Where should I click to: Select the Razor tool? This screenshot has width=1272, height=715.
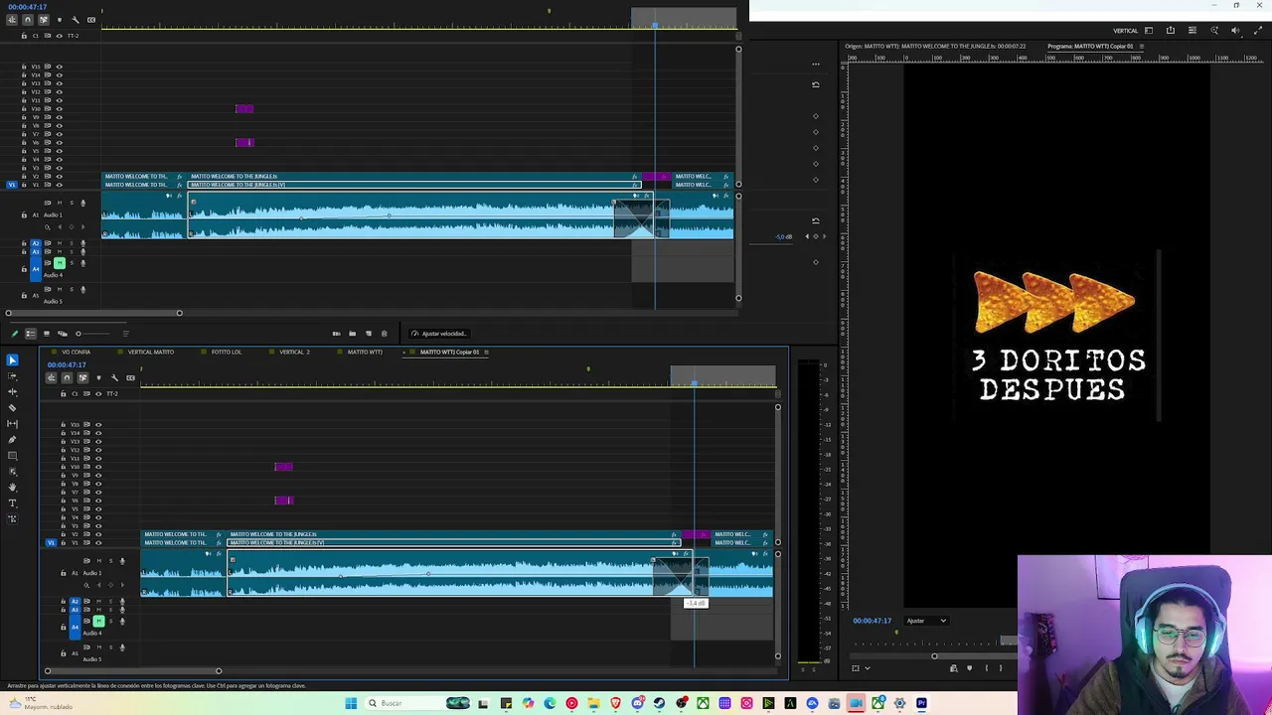pos(12,407)
